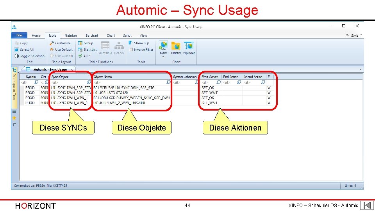375x211 pixels.
Task: Select cell B01.SCRI.SAP.L01.SYNC.DWH_SAP_STG
Action: click(x=124, y=88)
